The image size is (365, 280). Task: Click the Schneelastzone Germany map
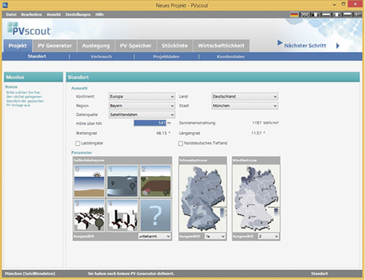pyautogui.click(x=203, y=198)
